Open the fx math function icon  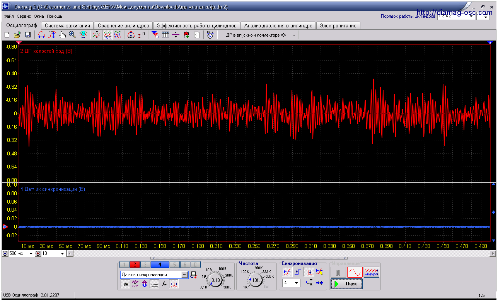164,285
